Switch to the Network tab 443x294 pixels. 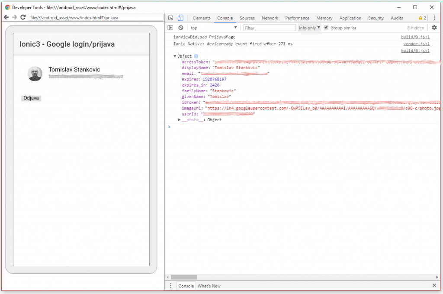(270, 18)
